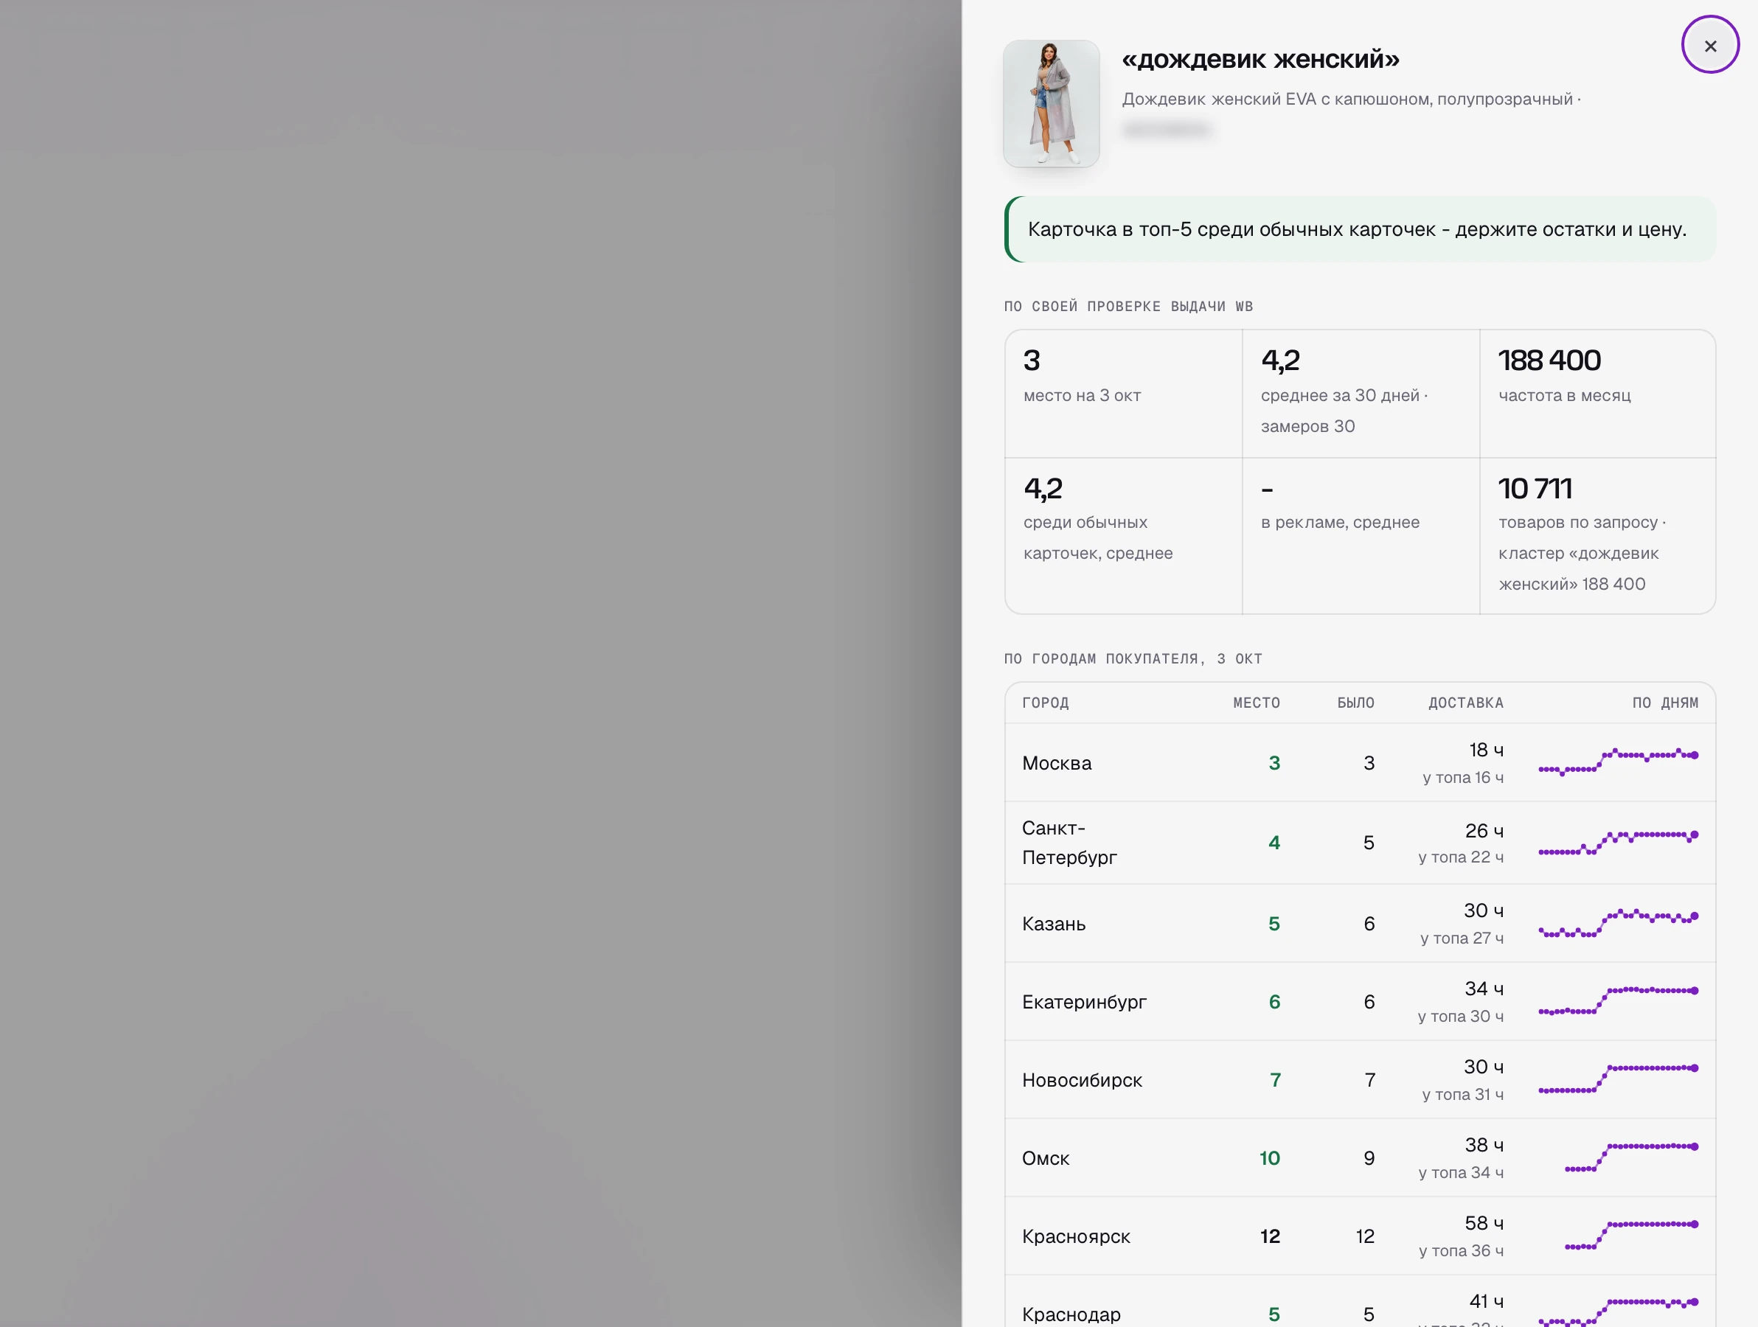Click the Красноярск daily position sparkline
This screenshot has width=1758, height=1327.
pyautogui.click(x=1632, y=1235)
